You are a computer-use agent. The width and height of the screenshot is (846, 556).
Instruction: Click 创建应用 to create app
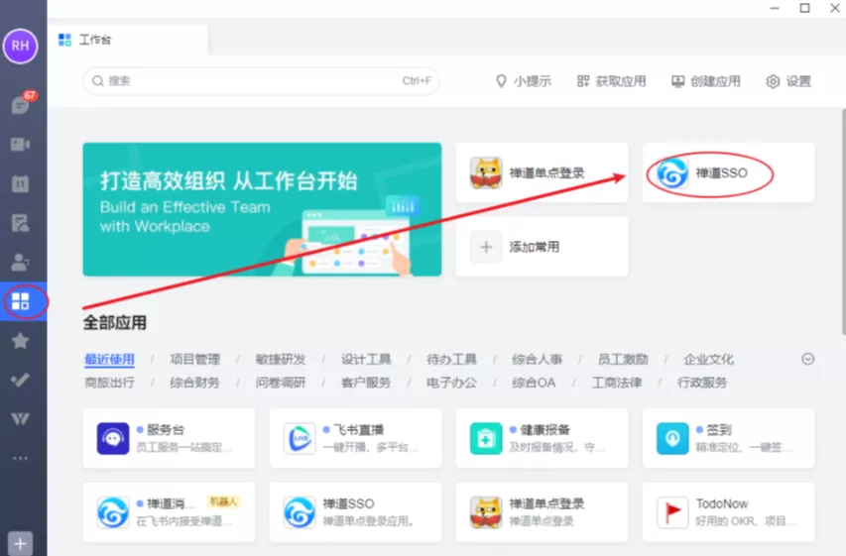pos(706,81)
